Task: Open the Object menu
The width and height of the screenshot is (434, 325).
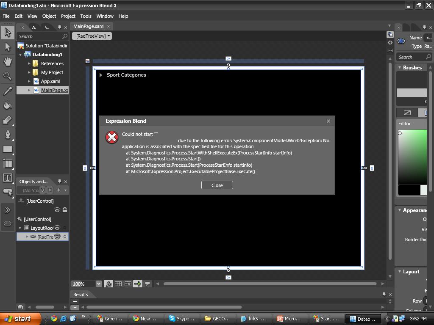Action: [x=49, y=16]
